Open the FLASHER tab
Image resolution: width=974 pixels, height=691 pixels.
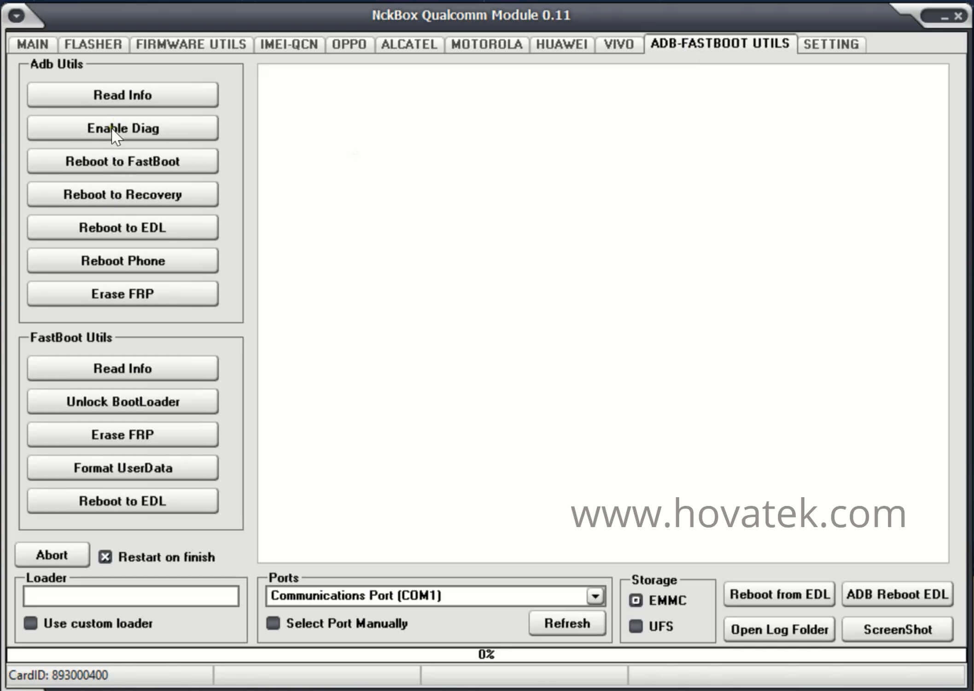[x=93, y=44]
